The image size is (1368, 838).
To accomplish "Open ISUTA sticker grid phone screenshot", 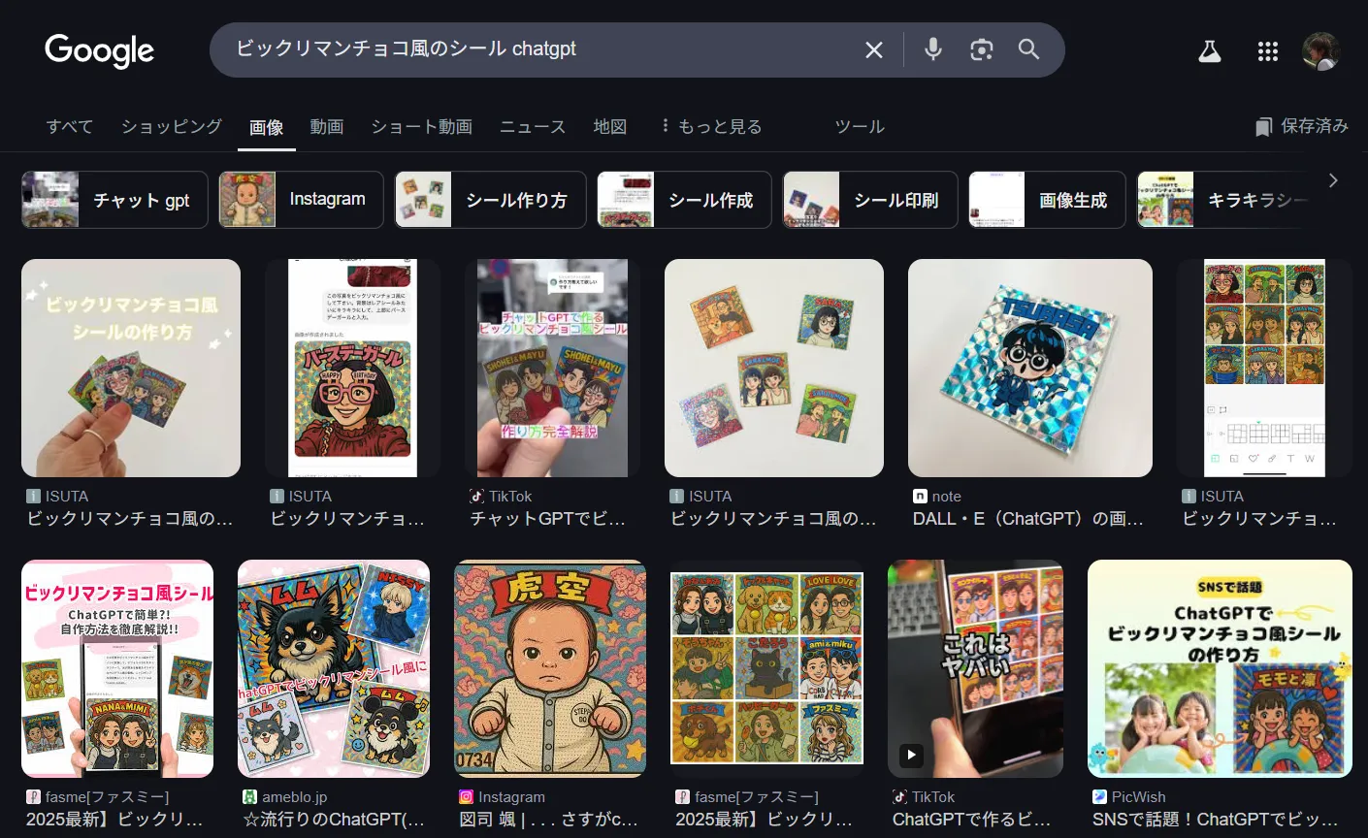I will [1264, 368].
